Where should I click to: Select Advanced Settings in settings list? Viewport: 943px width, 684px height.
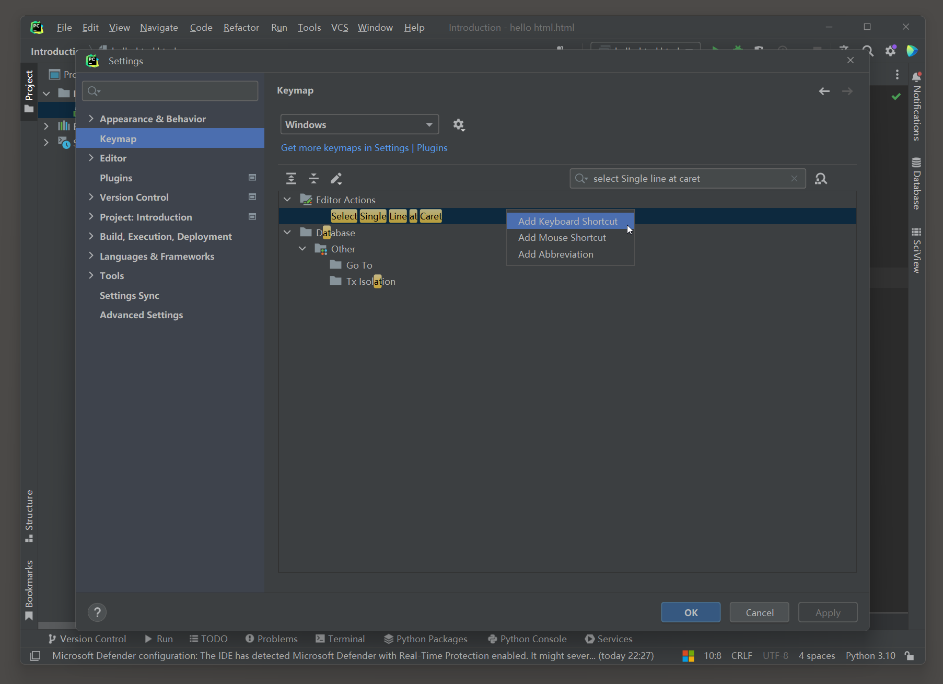(170, 315)
